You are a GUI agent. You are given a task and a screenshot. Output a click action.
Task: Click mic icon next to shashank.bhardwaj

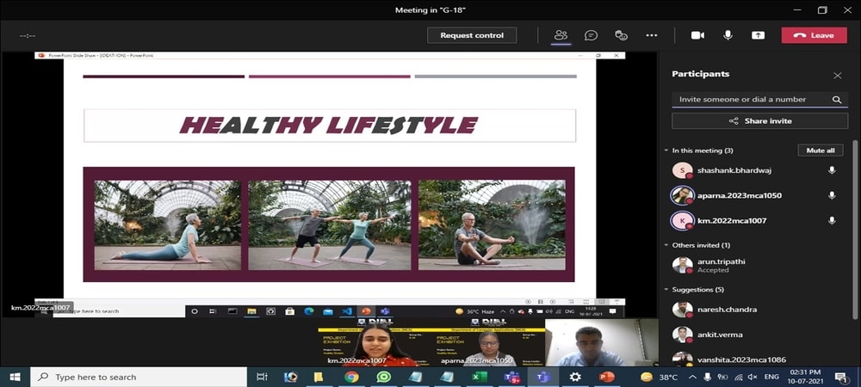tap(832, 170)
